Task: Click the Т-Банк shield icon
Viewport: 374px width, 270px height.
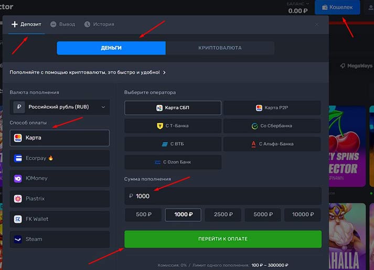Action: [160, 126]
